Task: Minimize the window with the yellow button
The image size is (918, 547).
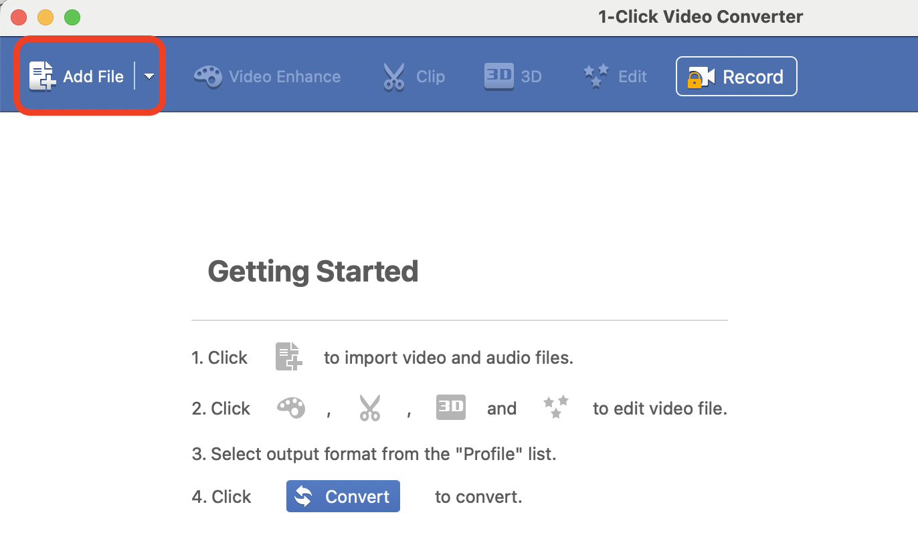Action: tap(45, 17)
